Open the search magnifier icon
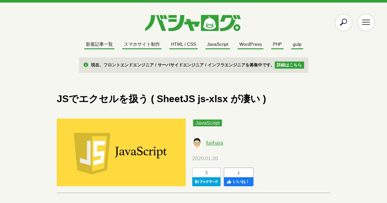The height and width of the screenshot is (203, 387). [x=343, y=23]
